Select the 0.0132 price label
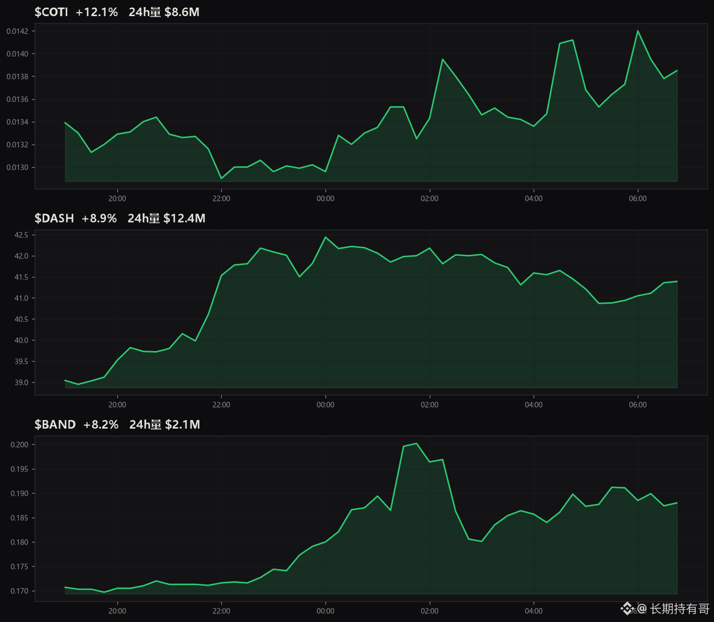Image resolution: width=714 pixels, height=622 pixels. (x=17, y=145)
